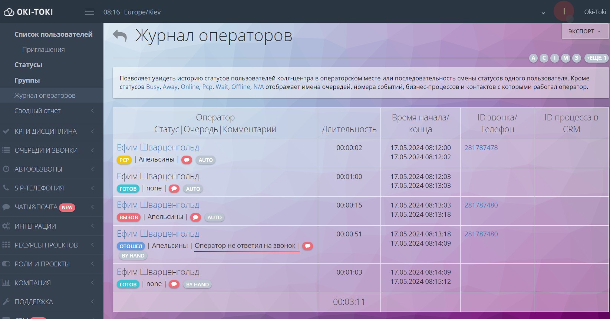Click the blue ОТОШЕЛ status badge
The width and height of the screenshot is (610, 319).
pos(131,246)
